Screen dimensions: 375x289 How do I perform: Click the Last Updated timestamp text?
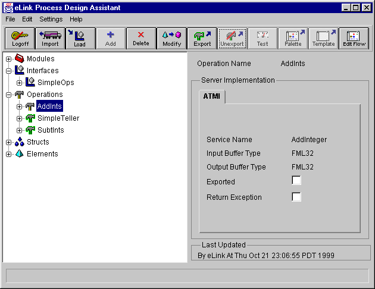tap(266, 256)
